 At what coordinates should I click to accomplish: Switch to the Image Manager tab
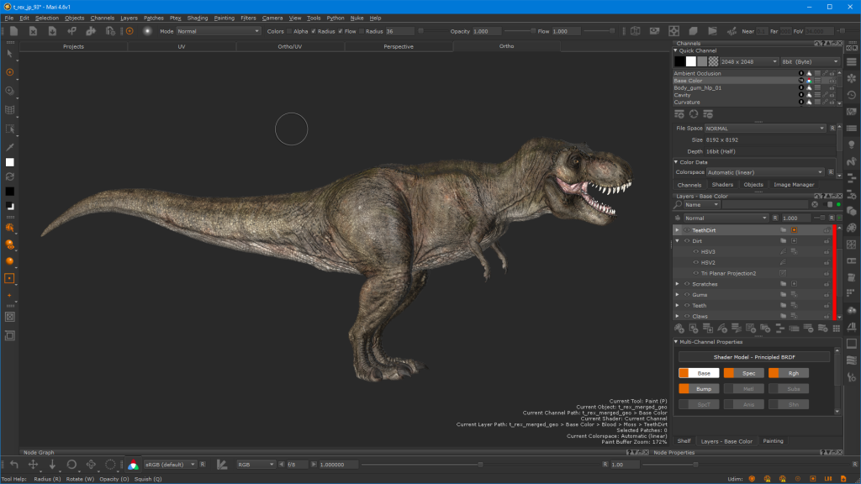[794, 185]
